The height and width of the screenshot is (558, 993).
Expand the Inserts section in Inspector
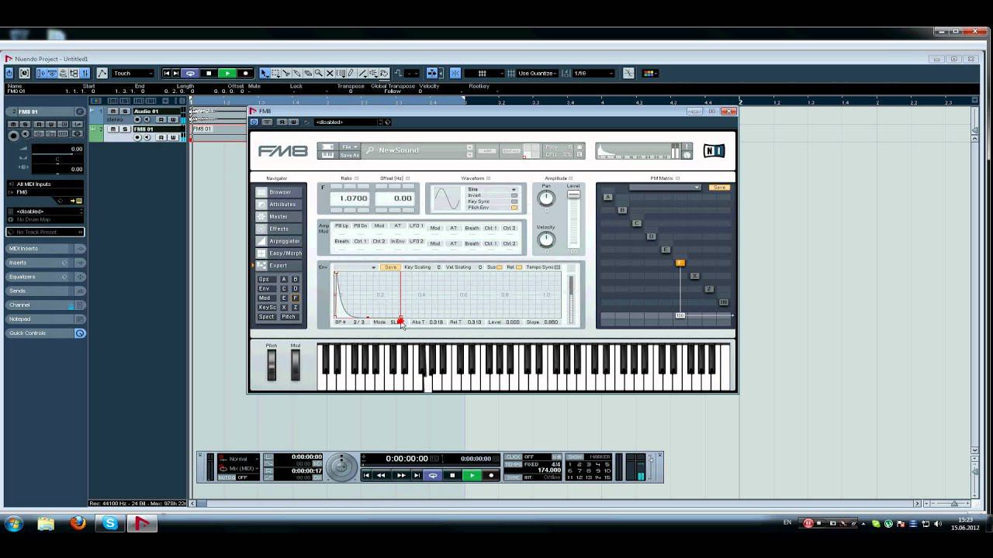pos(46,263)
